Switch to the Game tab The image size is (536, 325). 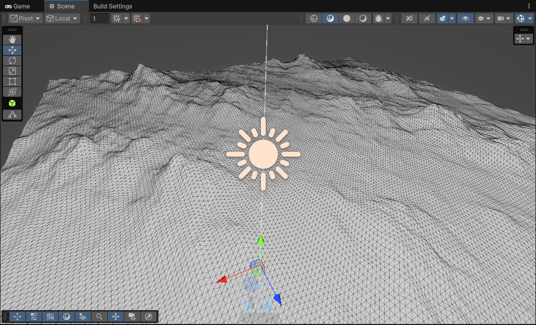tap(18, 6)
